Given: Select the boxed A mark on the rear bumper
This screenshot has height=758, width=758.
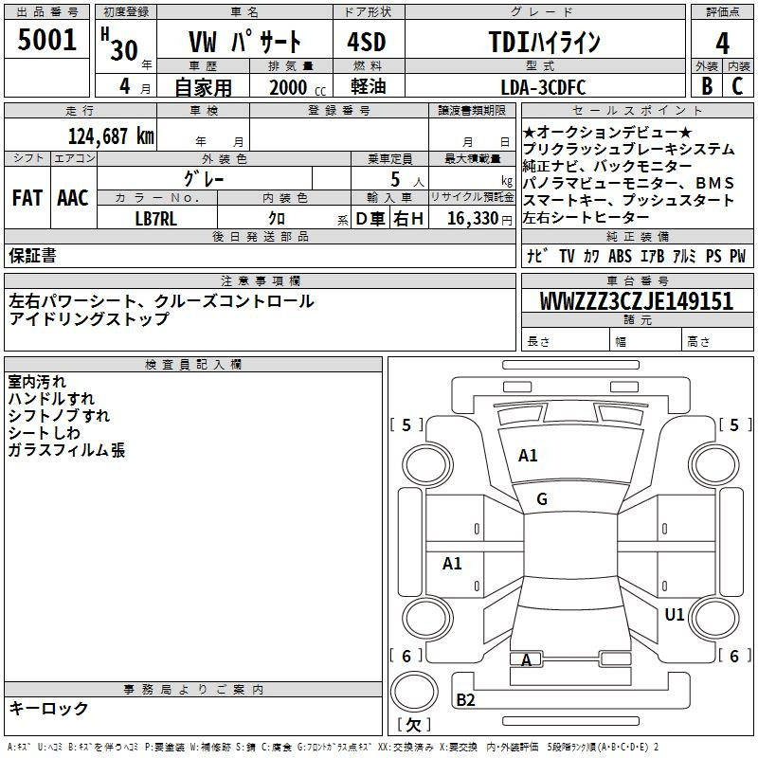Looking at the screenshot, I should 527,659.
